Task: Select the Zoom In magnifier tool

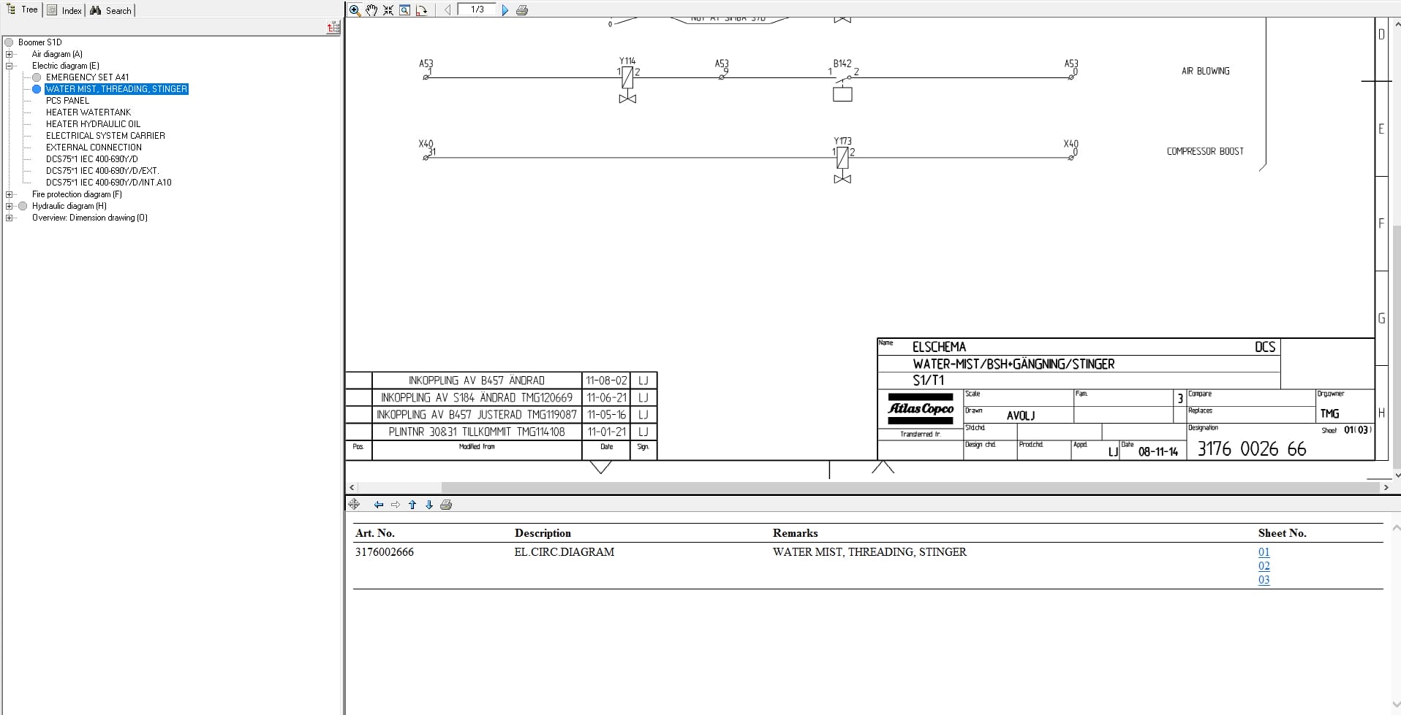Action: coord(355,9)
